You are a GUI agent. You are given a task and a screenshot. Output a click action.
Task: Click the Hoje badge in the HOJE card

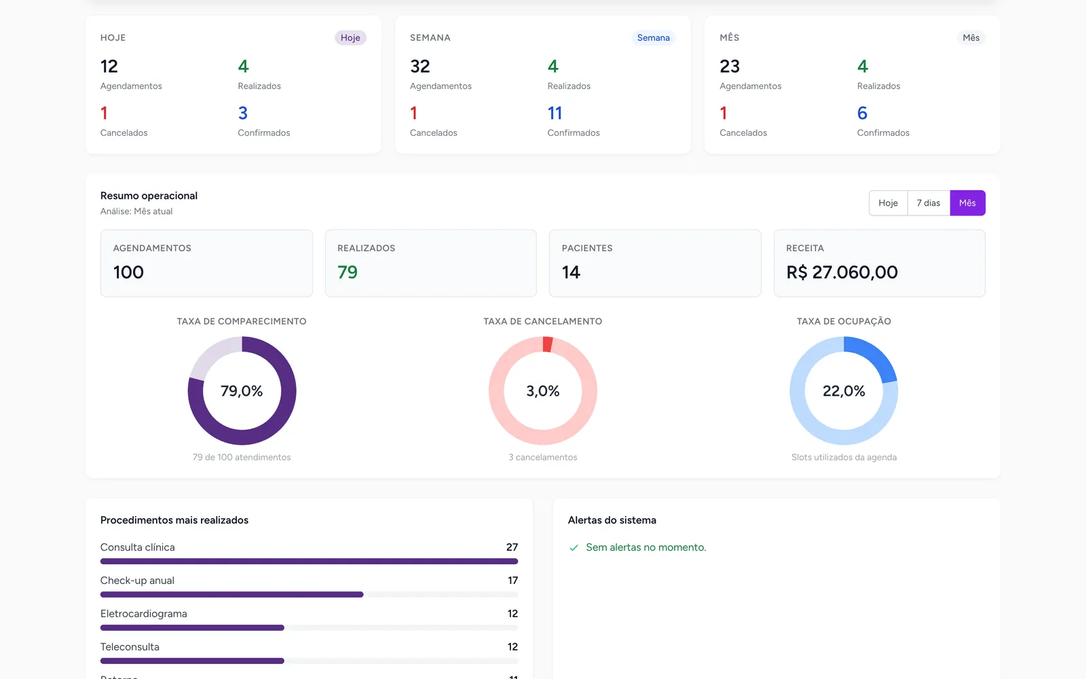click(350, 38)
